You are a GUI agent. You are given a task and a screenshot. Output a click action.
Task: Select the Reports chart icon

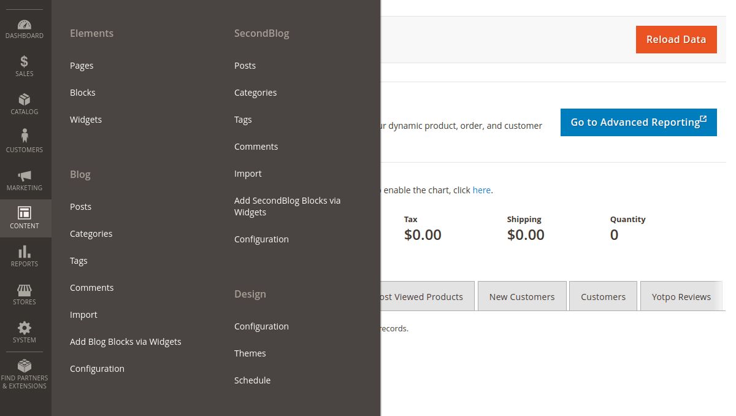click(x=25, y=253)
